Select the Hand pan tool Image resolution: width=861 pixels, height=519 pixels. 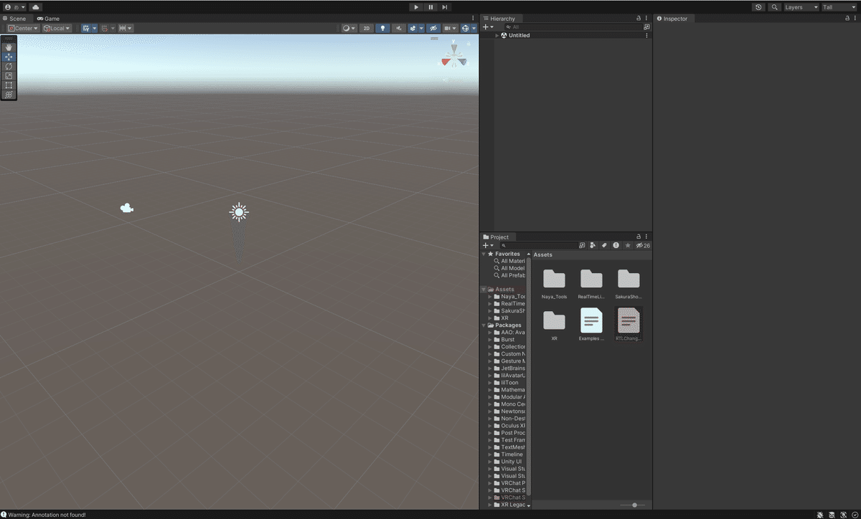coord(9,47)
